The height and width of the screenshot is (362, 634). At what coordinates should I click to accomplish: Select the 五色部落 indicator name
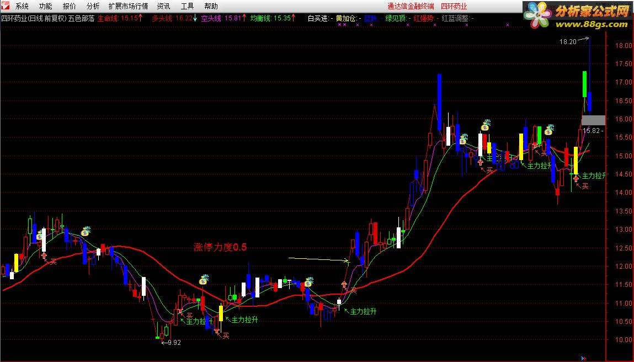tap(81, 18)
